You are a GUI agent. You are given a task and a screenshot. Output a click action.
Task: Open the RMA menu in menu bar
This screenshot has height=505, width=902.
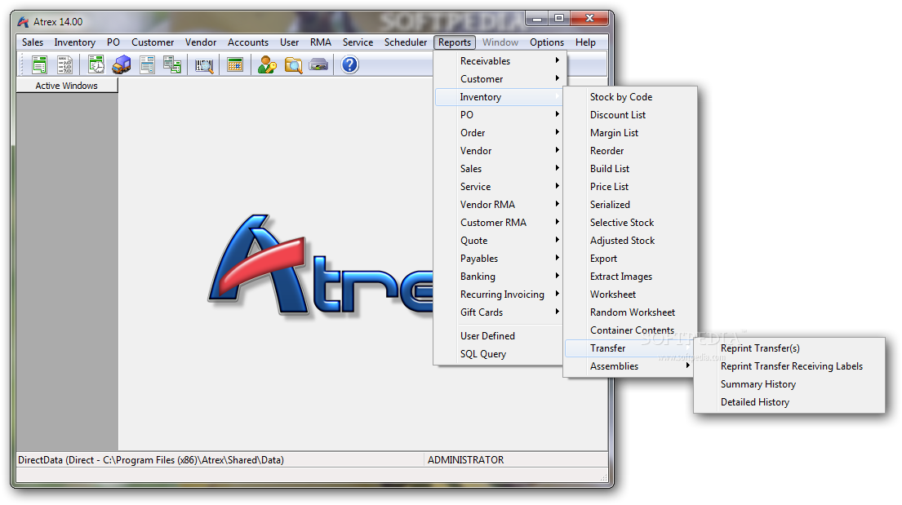(321, 42)
